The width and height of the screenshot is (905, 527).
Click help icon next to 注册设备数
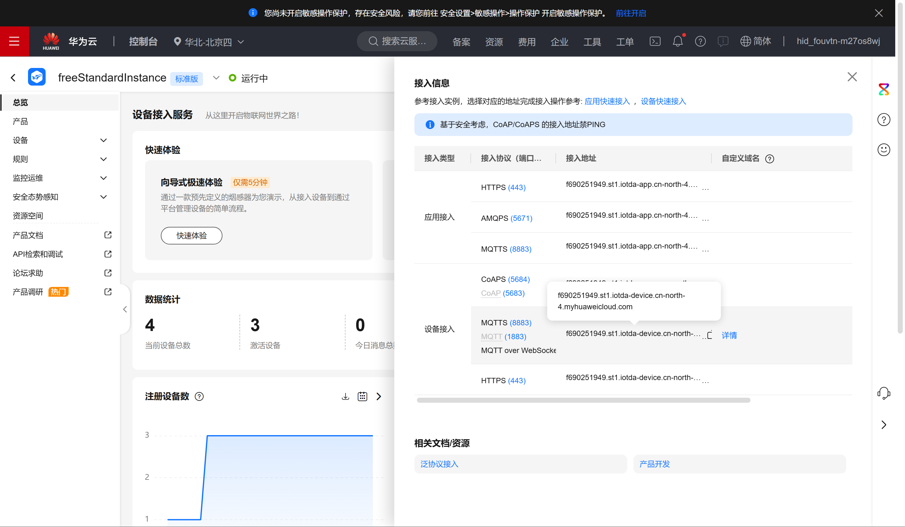[x=199, y=396]
